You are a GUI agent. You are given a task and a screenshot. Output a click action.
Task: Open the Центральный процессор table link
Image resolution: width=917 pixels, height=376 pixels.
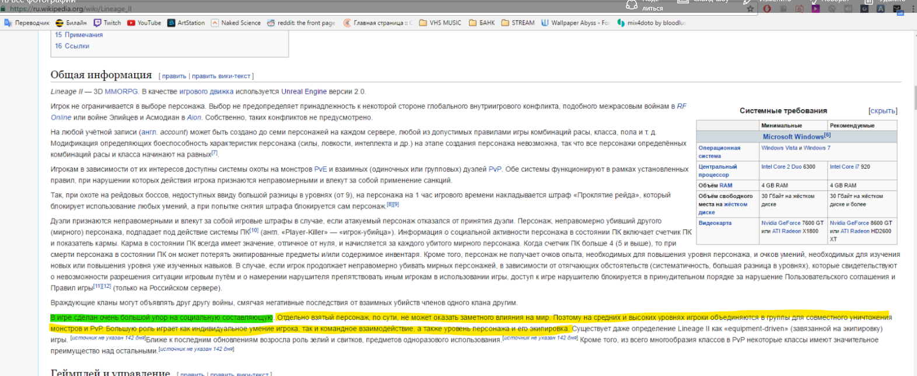[717, 170]
